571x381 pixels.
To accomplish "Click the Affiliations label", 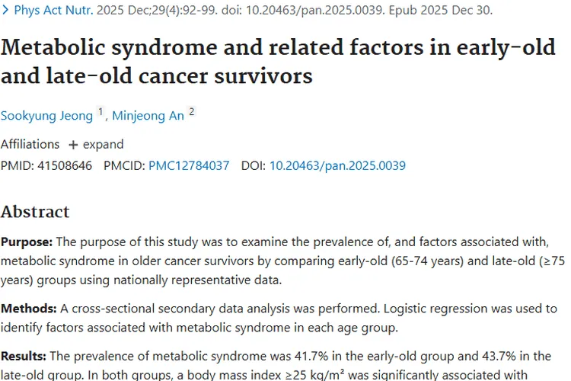I will pyautogui.click(x=30, y=144).
